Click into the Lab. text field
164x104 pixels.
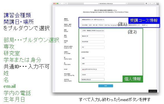tap(93, 42)
